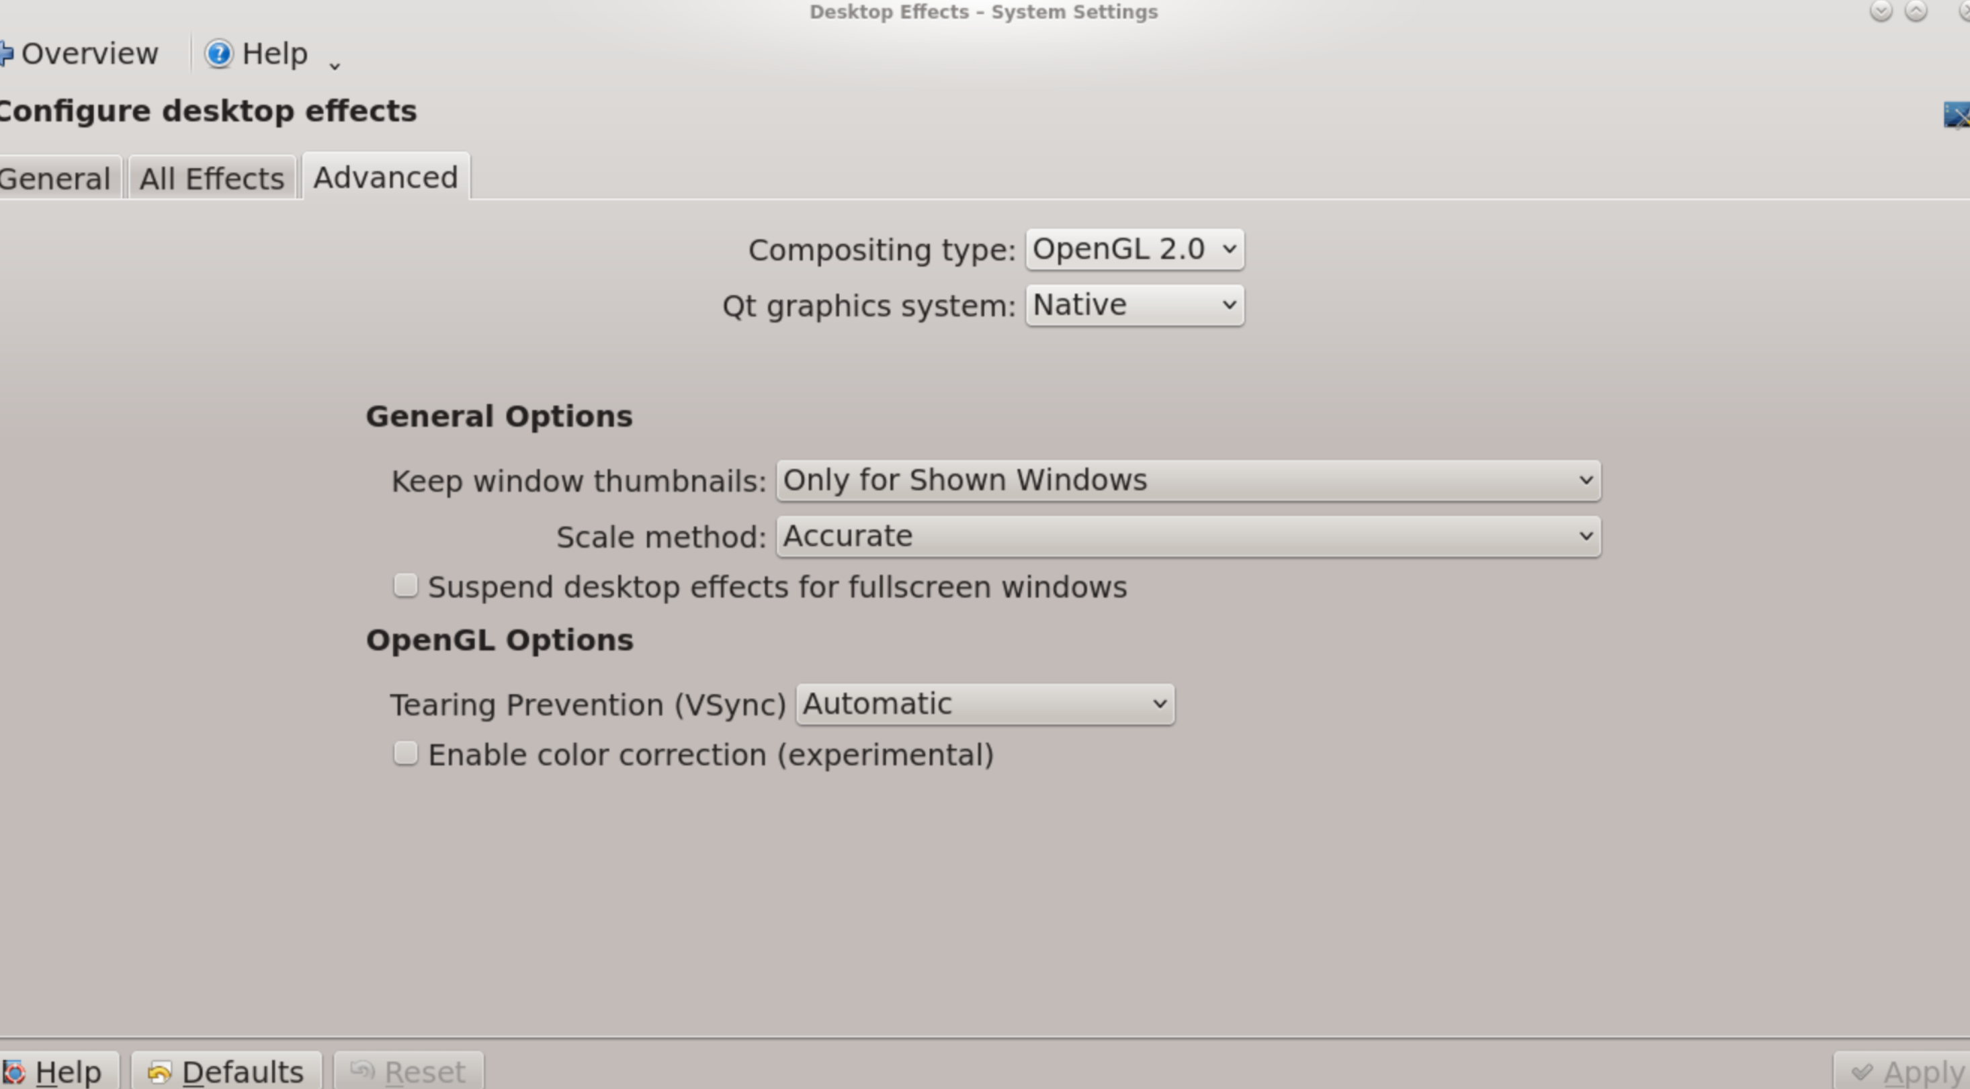
Task: Open the Tearing Prevention VSync dropdown
Action: pos(984,703)
